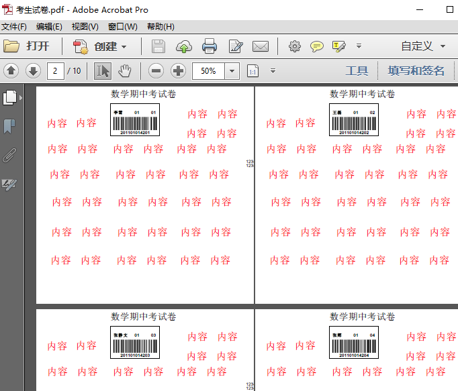
Task: Open the 填写和签名 panel
Action: pyautogui.click(x=416, y=71)
